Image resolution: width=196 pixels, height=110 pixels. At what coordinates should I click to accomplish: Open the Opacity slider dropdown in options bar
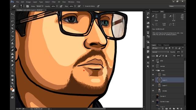pyautogui.click(x=57, y=6)
